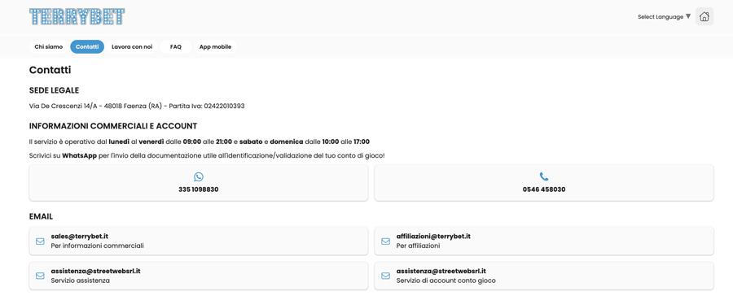Screen dimensions: 733x300
Task: Click WhatsApp number 335 1098830
Action: tap(199, 190)
